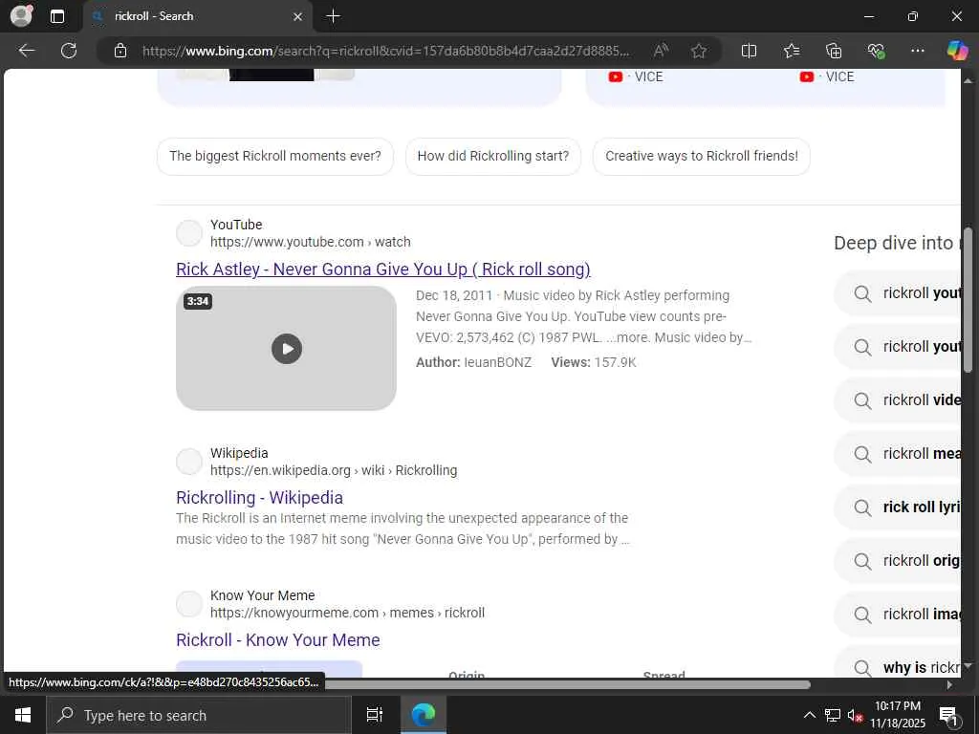The width and height of the screenshot is (979, 734).
Task: Click the YouTube site favicon circle
Action: pyautogui.click(x=189, y=233)
